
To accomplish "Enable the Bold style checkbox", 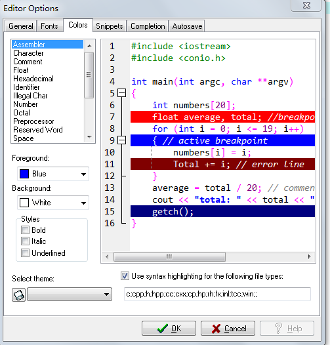I will pyautogui.click(x=25, y=230).
